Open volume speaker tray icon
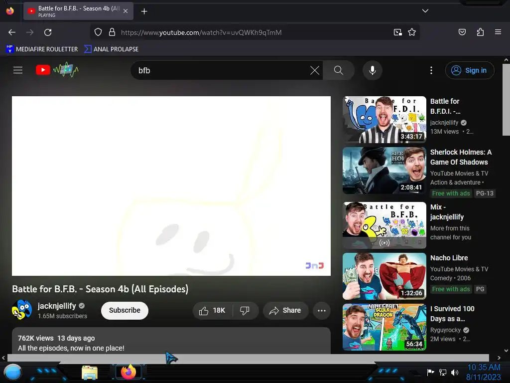Viewport: 510px width, 383px height. (455, 372)
